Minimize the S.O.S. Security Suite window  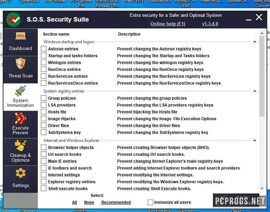(x=248, y=20)
